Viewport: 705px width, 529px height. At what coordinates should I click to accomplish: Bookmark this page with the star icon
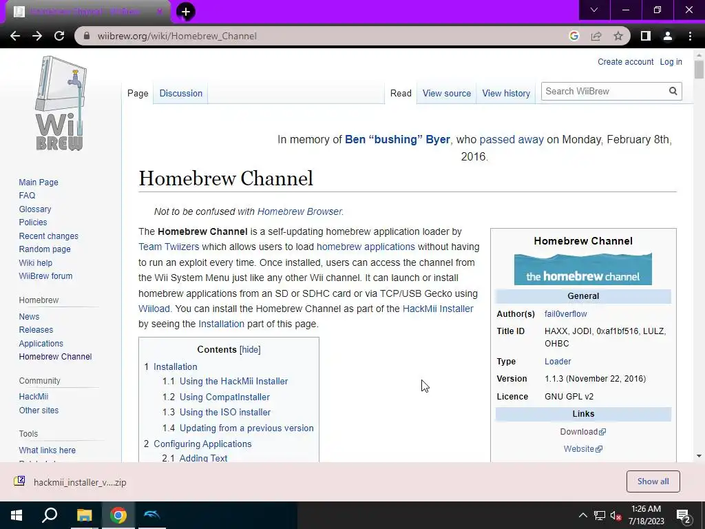click(618, 36)
